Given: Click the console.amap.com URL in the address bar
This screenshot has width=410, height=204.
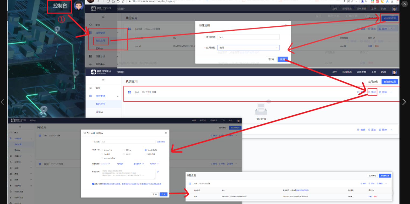Looking at the screenshot, I should click(153, 1).
